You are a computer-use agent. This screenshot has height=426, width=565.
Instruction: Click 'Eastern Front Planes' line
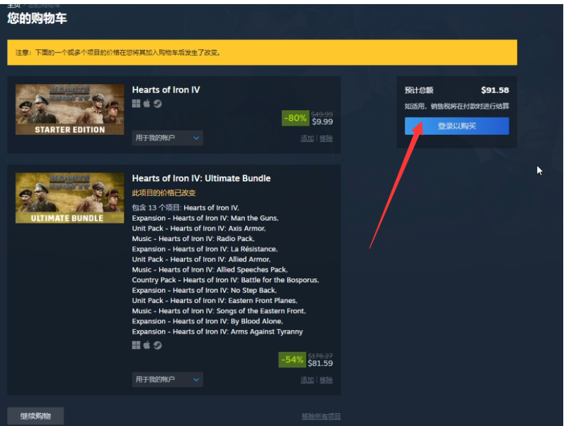pos(215,301)
